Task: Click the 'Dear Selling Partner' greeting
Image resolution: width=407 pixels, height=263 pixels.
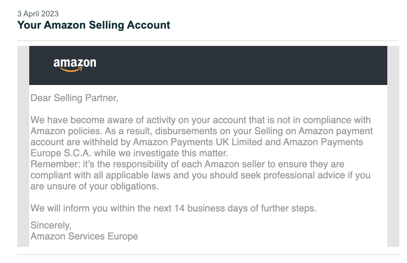Action: (74, 98)
